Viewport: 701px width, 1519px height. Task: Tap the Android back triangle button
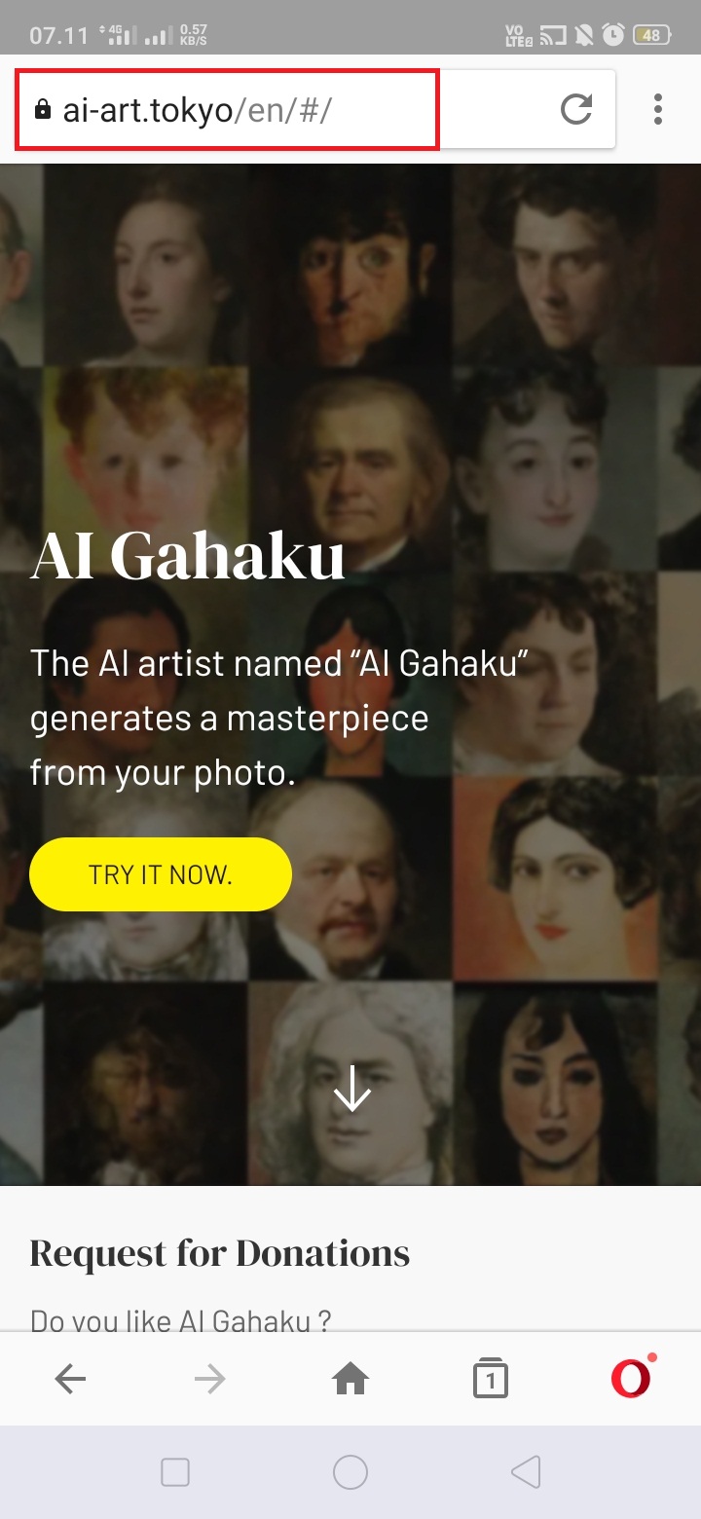point(526,1473)
